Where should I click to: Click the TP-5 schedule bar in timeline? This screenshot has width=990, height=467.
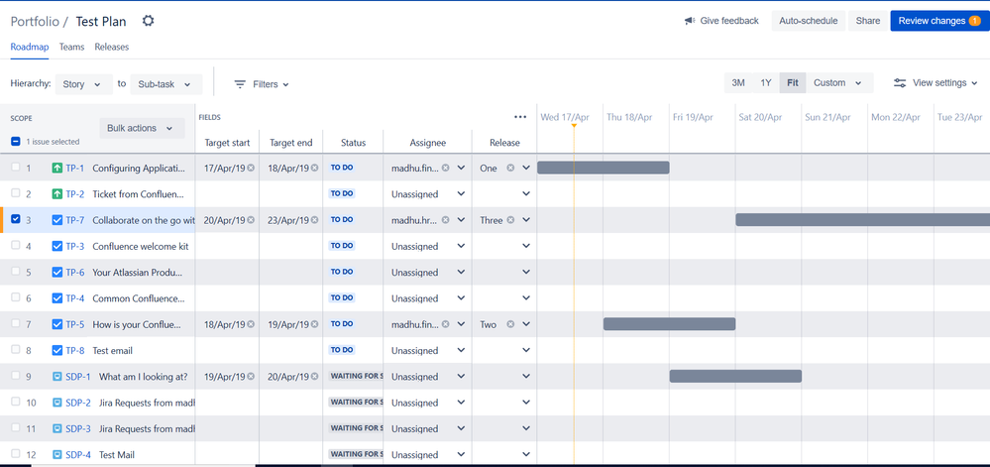point(669,323)
